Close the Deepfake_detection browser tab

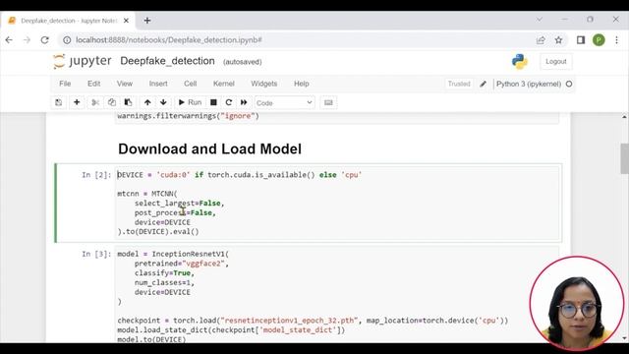pos(126,21)
